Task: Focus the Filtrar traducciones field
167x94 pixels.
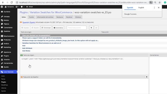Action: (76, 28)
